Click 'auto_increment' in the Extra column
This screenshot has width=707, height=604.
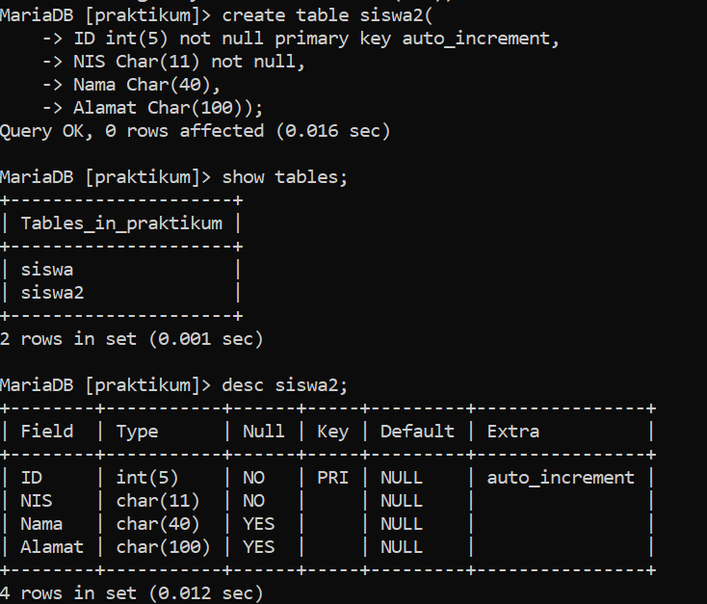click(x=561, y=478)
